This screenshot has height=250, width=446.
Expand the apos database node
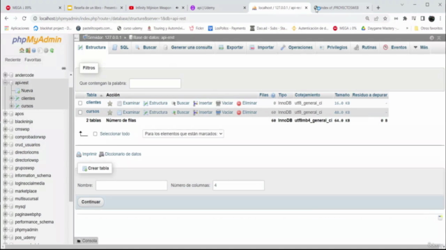[x=5, y=114]
